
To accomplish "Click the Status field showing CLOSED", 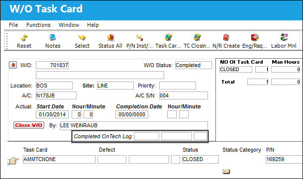I will pos(201,159).
